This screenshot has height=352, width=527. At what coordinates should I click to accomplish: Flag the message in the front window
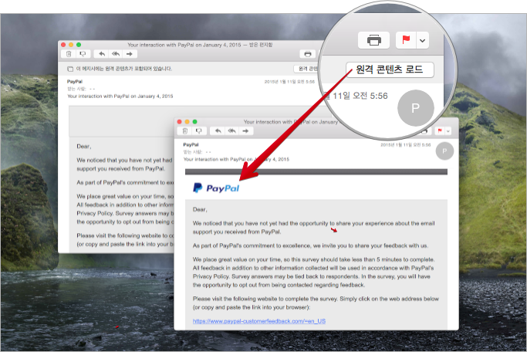[440, 130]
